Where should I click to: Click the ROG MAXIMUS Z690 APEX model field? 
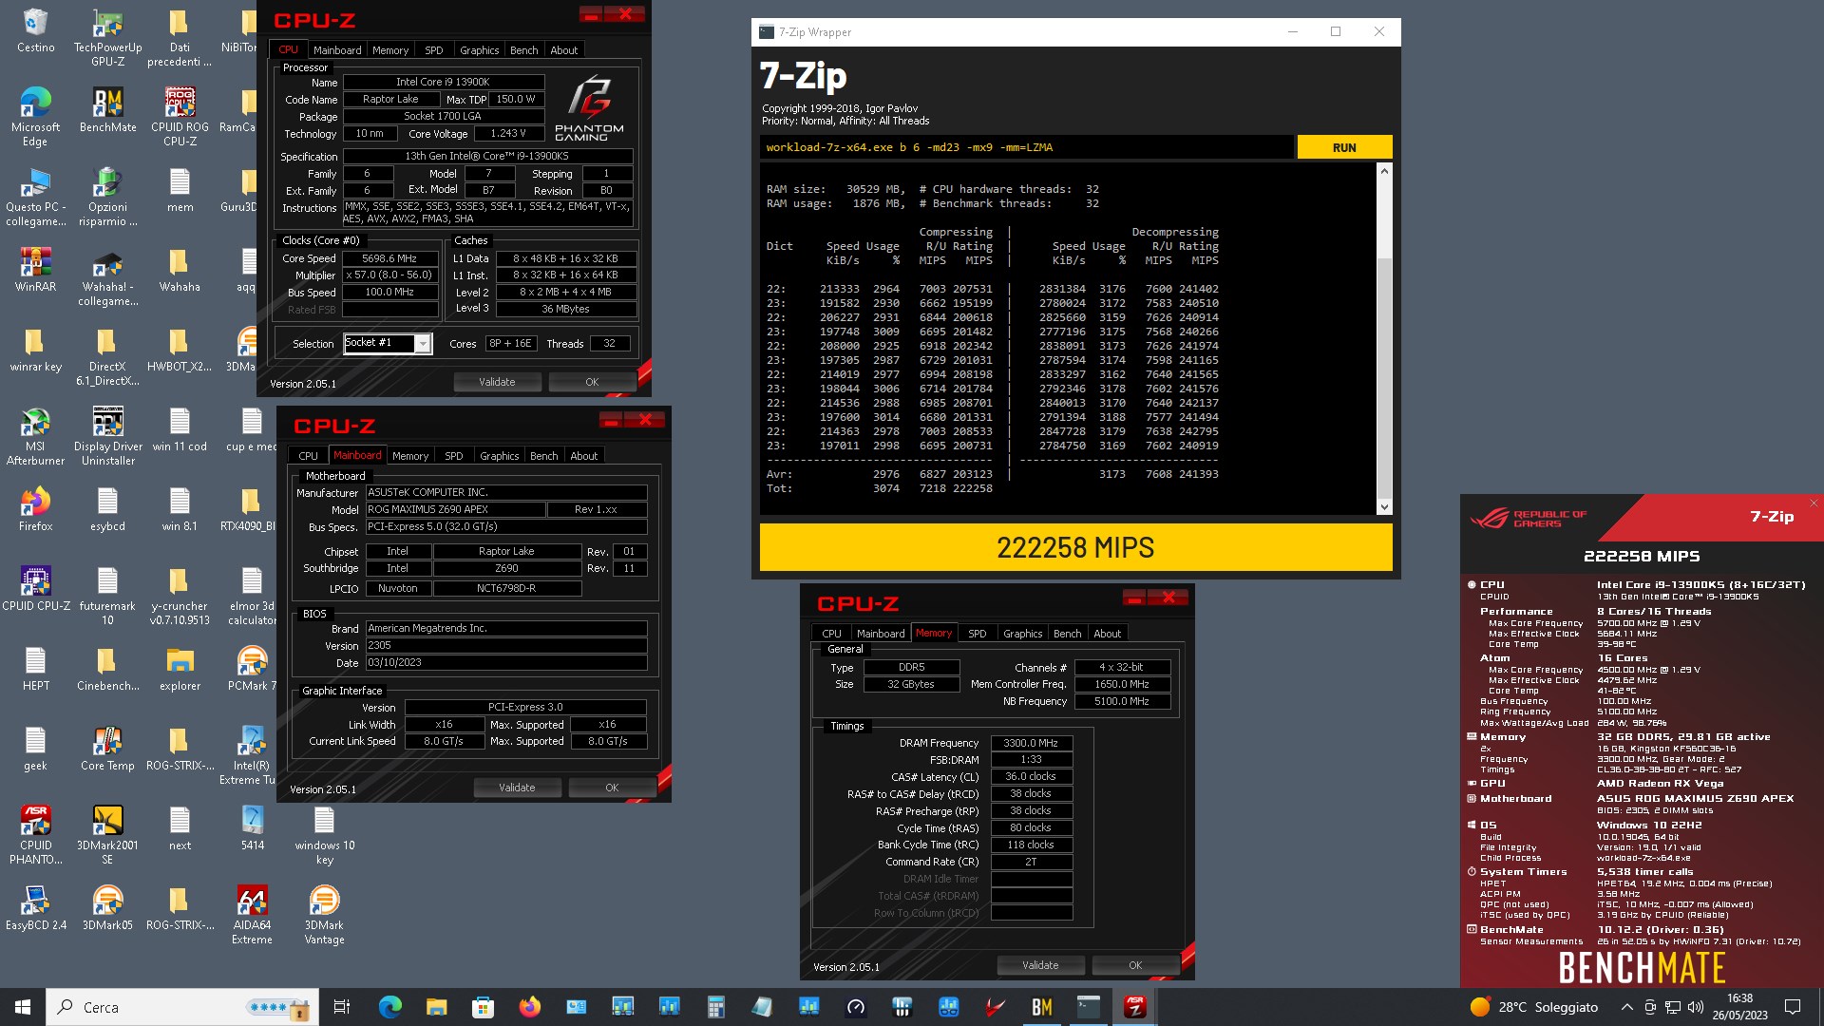click(455, 509)
